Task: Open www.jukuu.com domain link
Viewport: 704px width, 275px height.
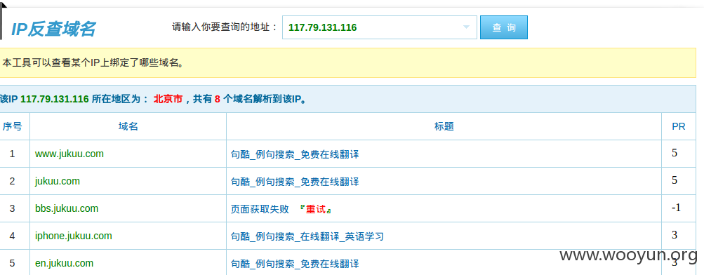Action: (69, 154)
